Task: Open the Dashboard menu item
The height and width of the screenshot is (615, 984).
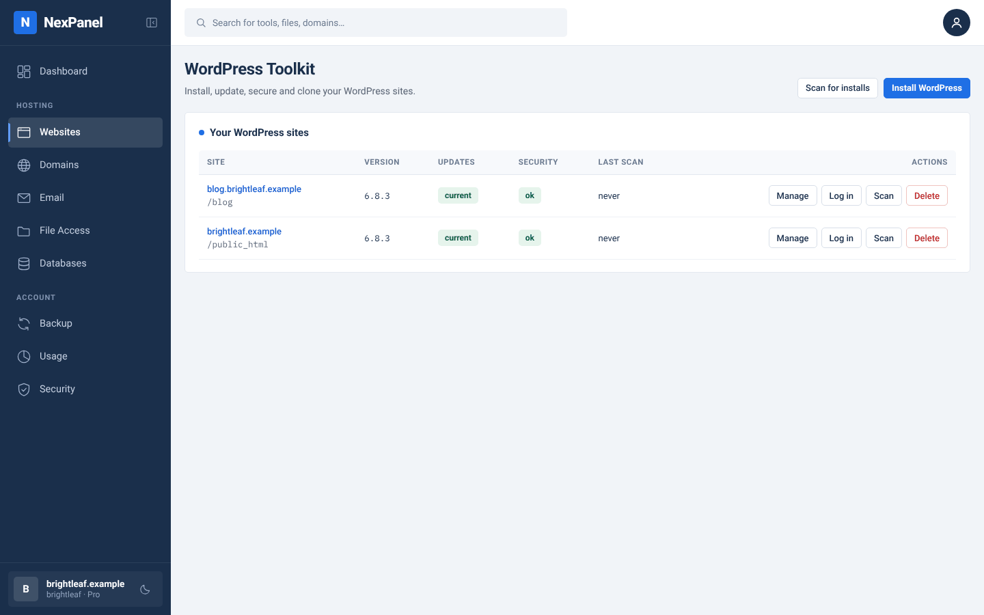Action: click(85, 71)
